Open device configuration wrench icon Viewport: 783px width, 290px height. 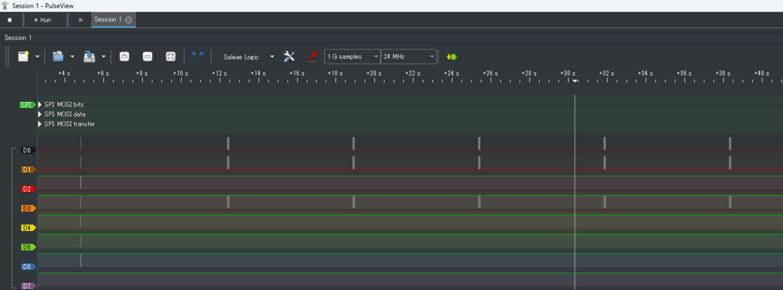click(x=289, y=57)
